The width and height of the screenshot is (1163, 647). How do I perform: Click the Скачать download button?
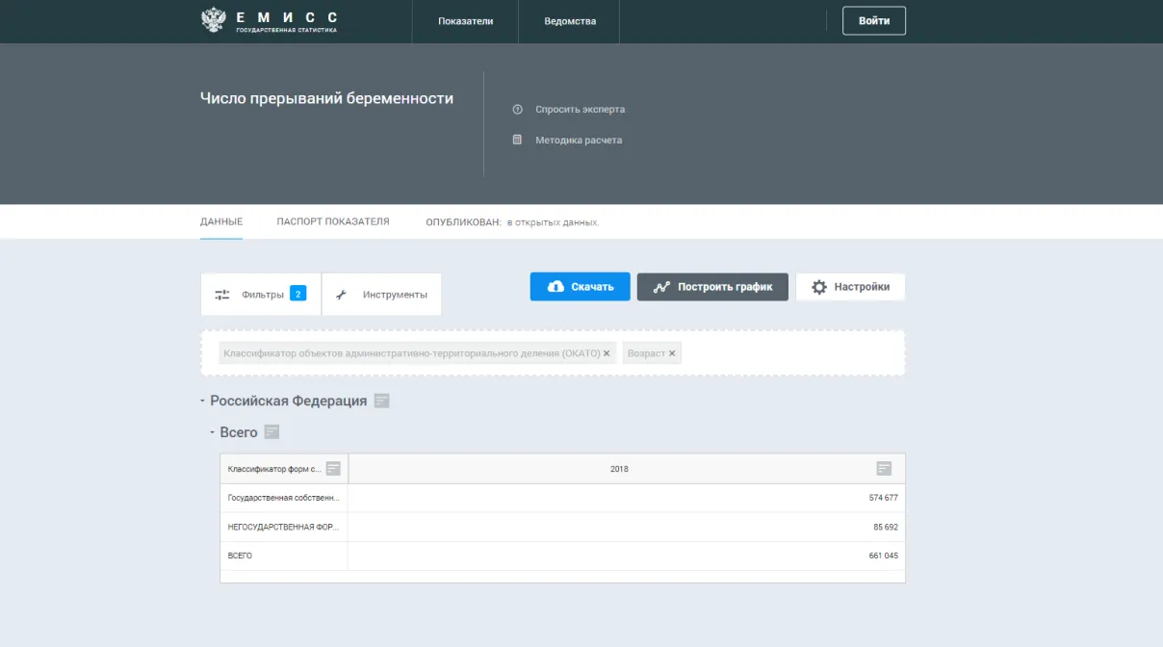point(580,287)
